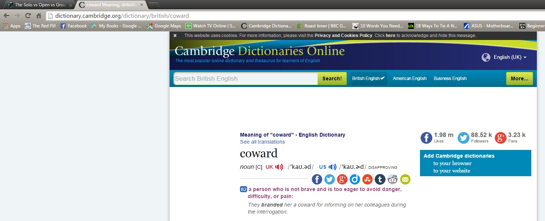This screenshot has width=545, height=221.
Task: Go to the browser home page
Action: (39, 16)
